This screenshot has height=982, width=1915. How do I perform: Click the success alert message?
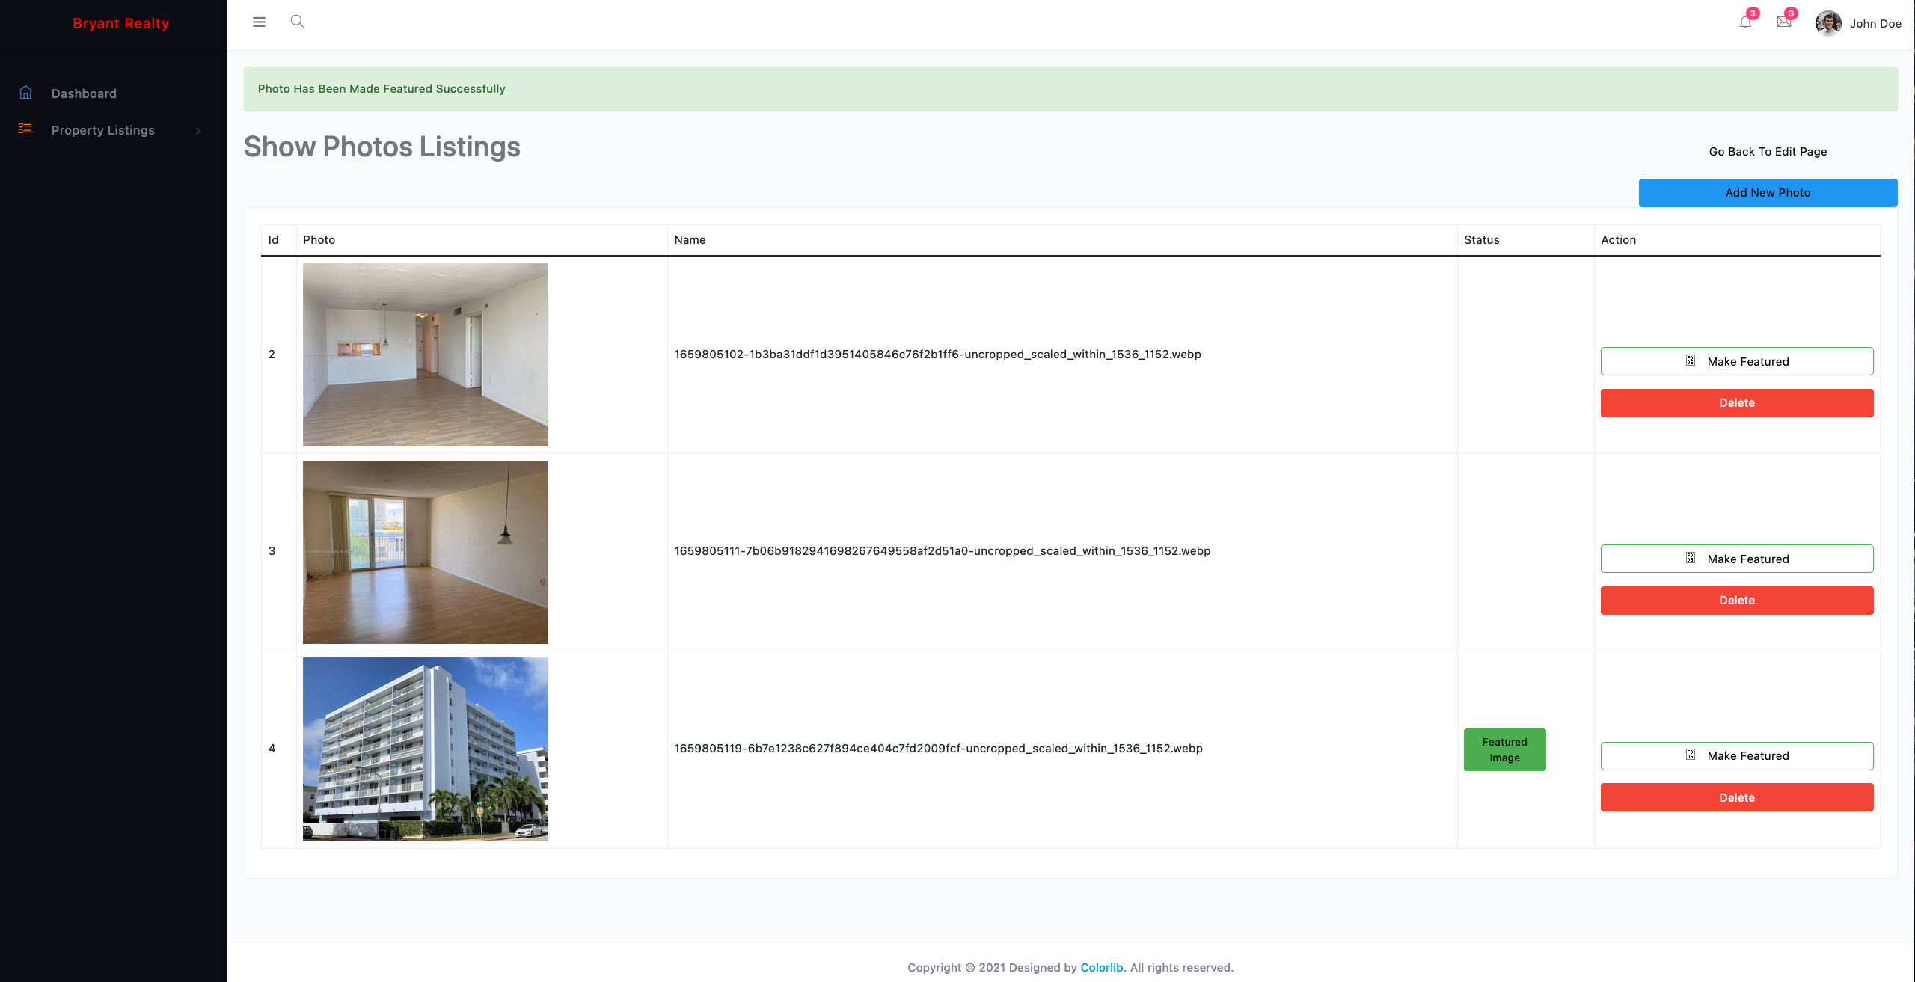1070,89
